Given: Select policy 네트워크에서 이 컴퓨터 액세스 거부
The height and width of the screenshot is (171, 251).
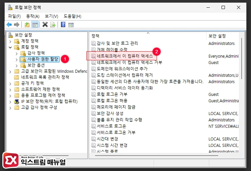Looking at the screenshot, I should click(130, 62).
